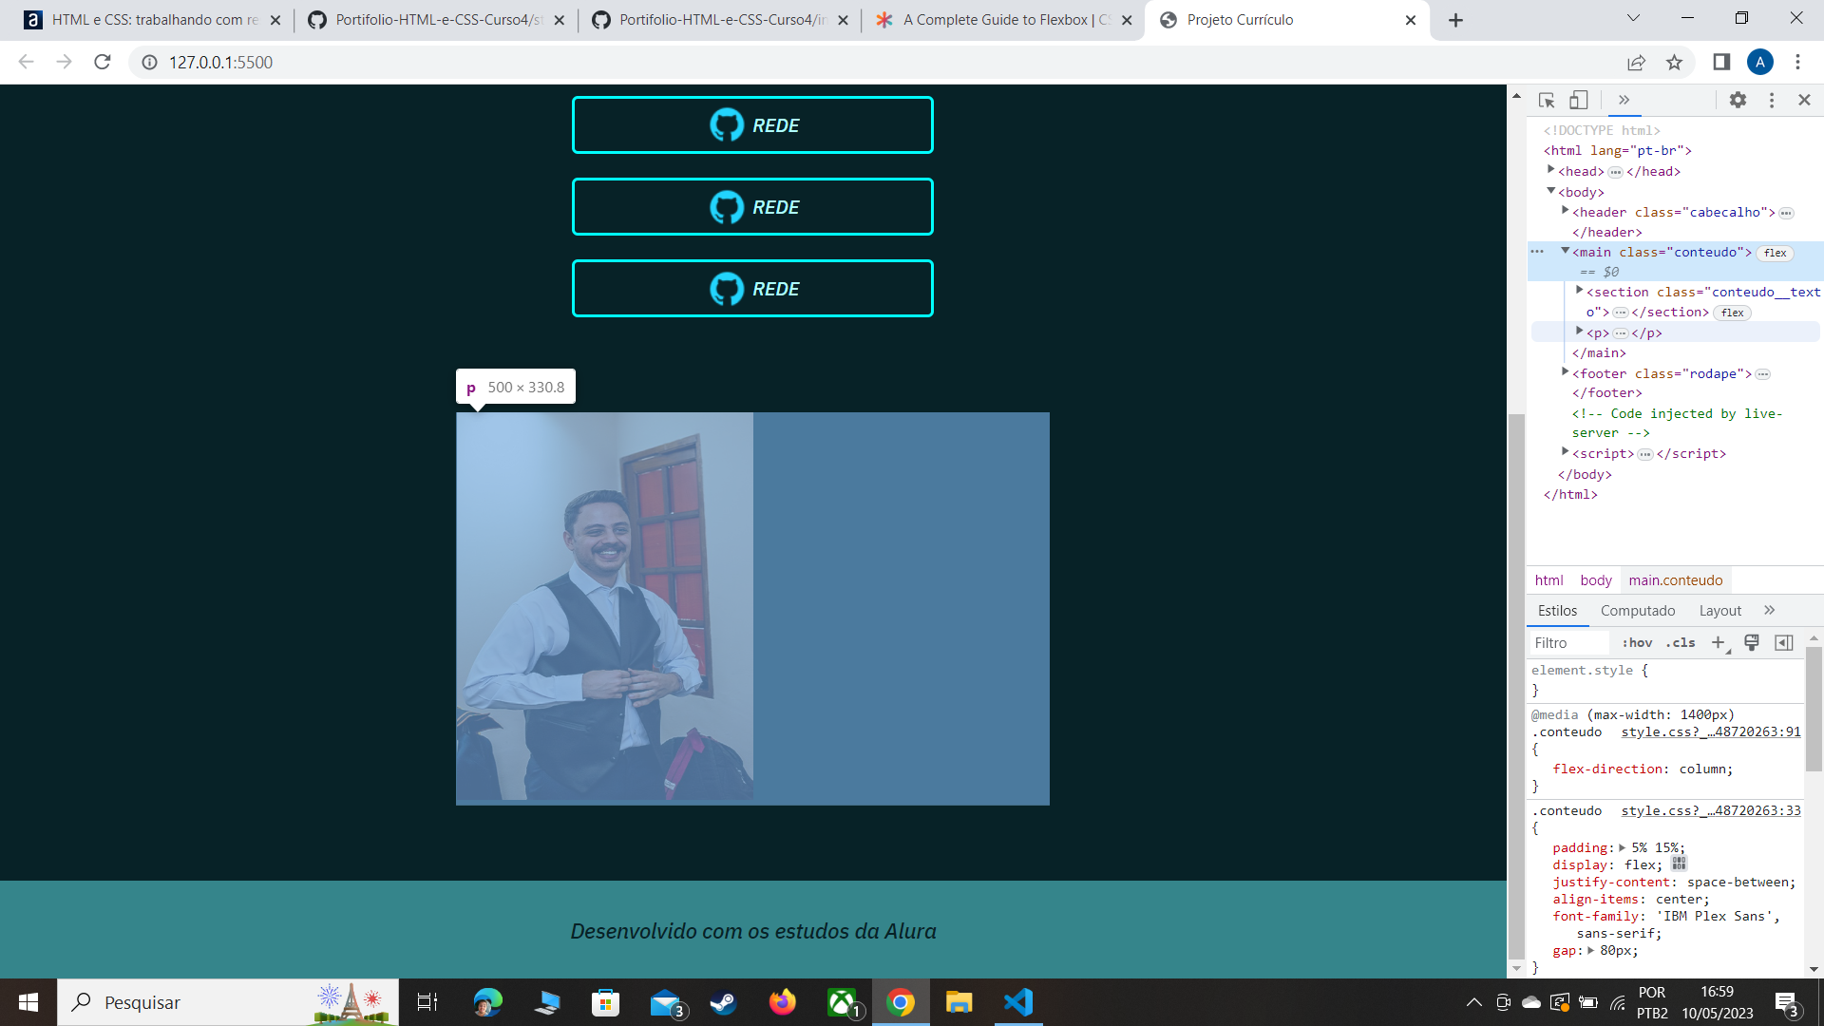This screenshot has width=1824, height=1026.
Task: Open Visual Studio Code from taskbar
Action: point(1018,1002)
